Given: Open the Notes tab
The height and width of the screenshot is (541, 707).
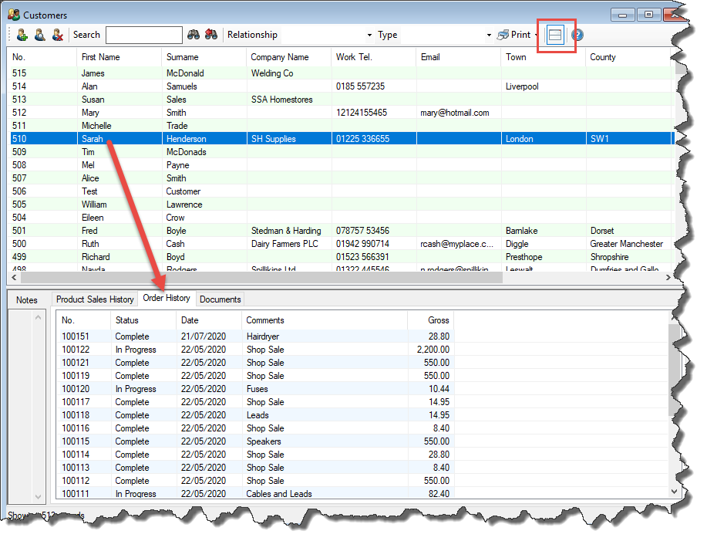Looking at the screenshot, I should 27,300.
